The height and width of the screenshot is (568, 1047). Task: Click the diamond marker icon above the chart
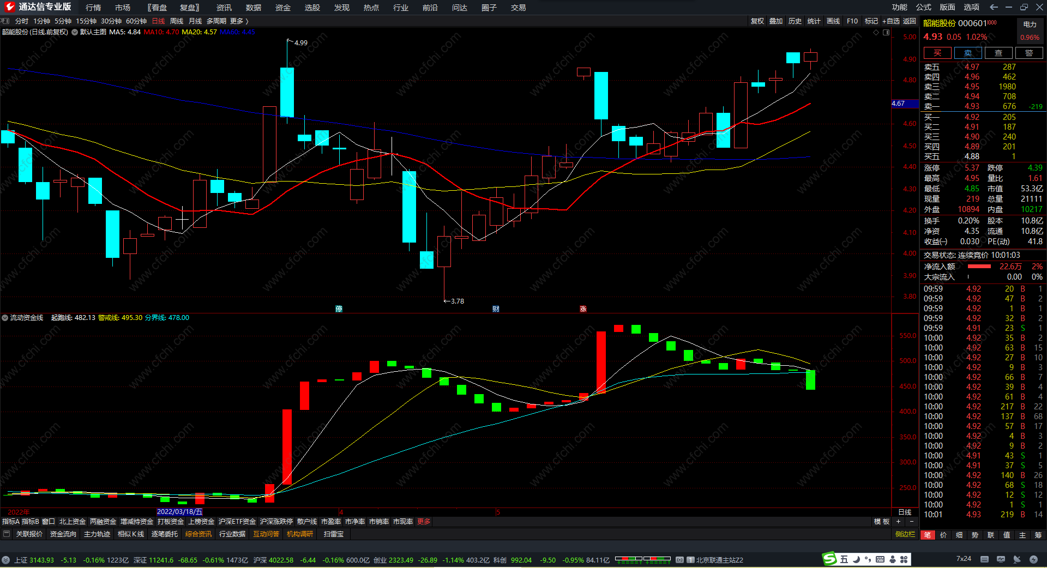point(876,33)
